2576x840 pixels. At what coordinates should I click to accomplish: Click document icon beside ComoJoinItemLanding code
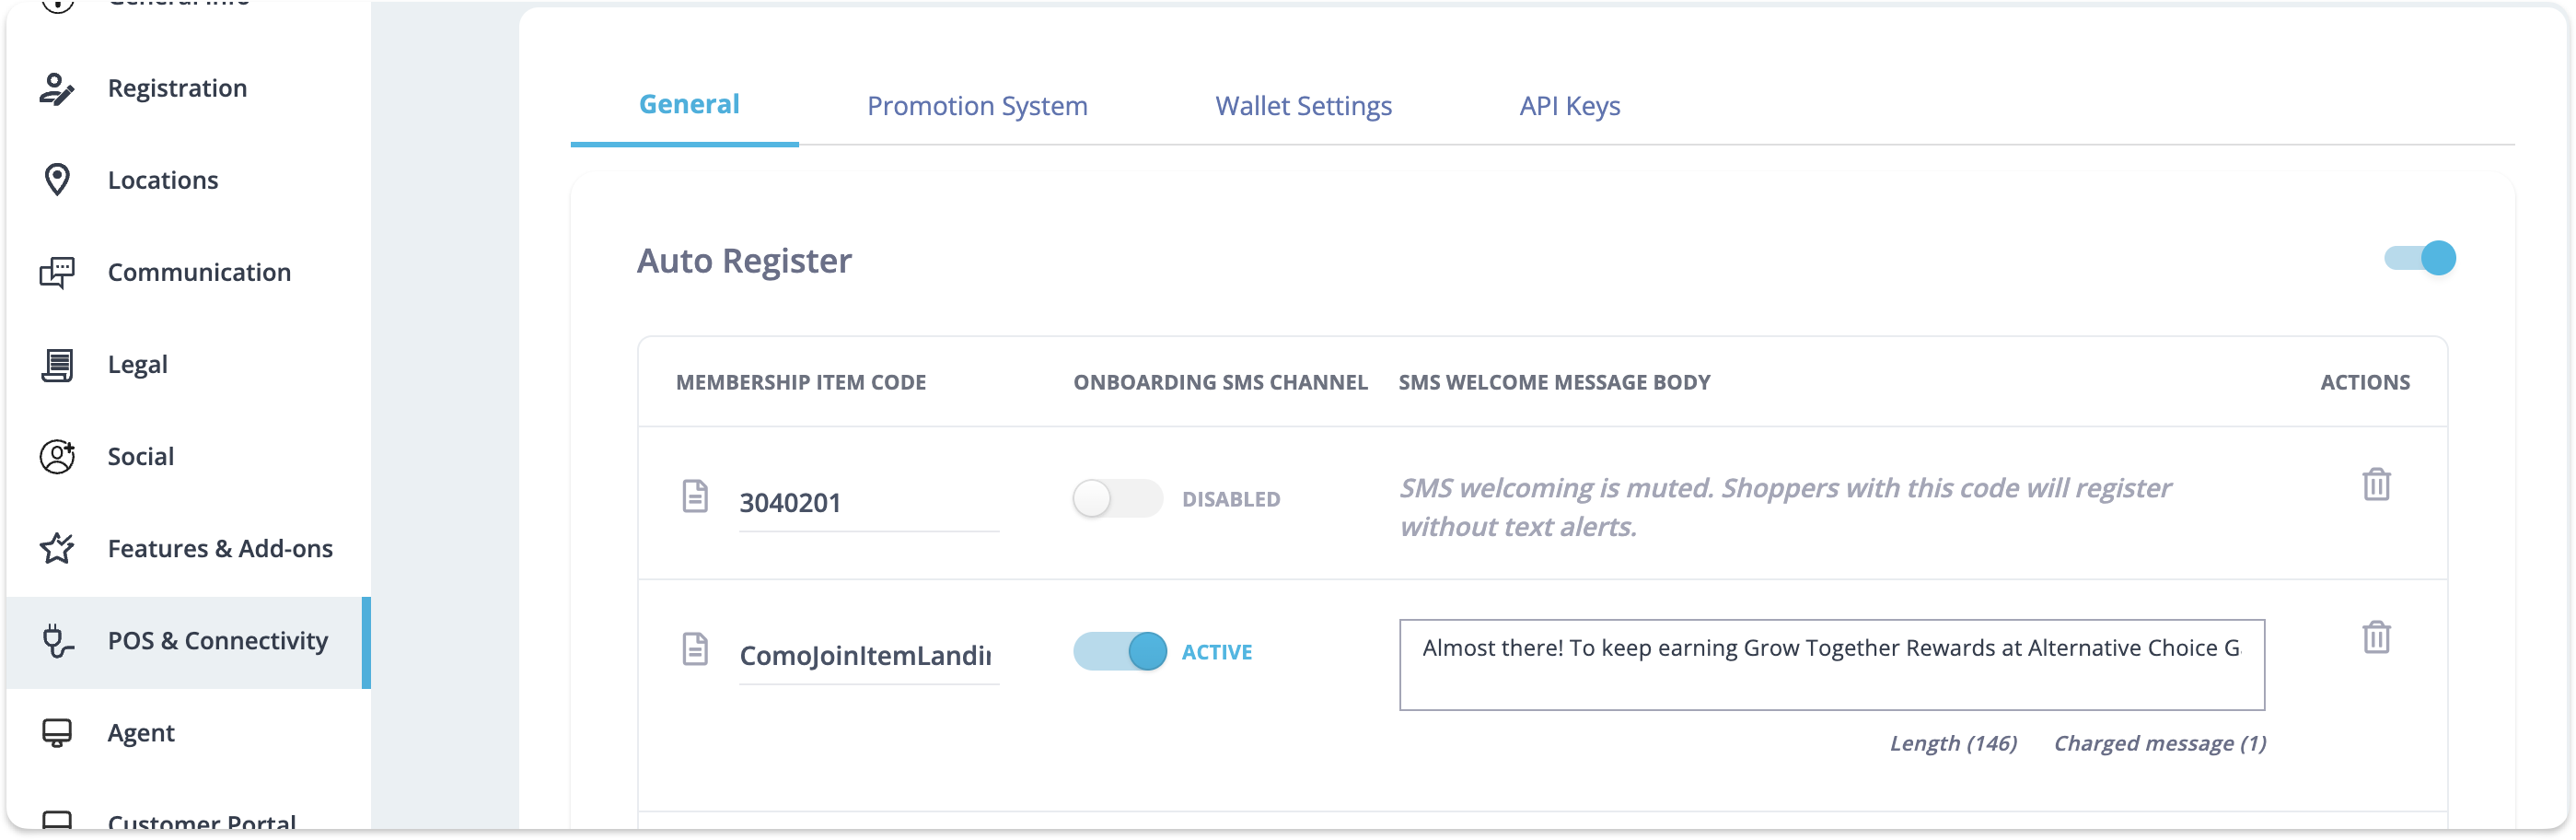pos(695,649)
